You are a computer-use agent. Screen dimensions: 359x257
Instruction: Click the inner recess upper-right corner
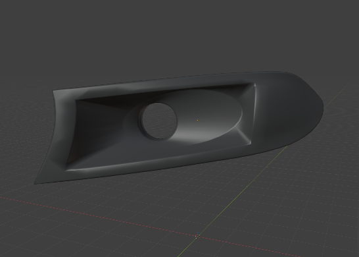(254, 84)
